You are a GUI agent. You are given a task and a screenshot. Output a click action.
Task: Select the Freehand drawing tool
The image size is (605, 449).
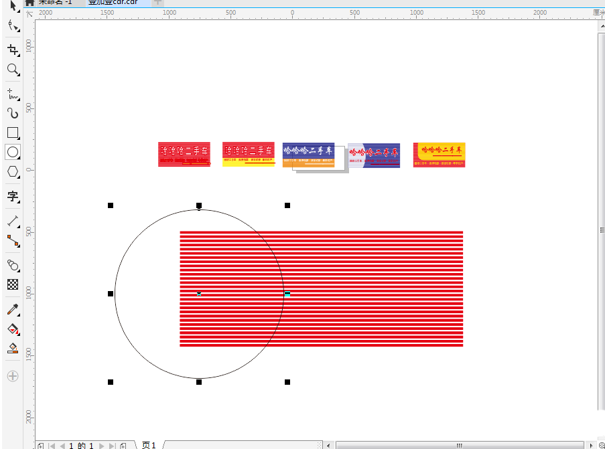pos(13,93)
